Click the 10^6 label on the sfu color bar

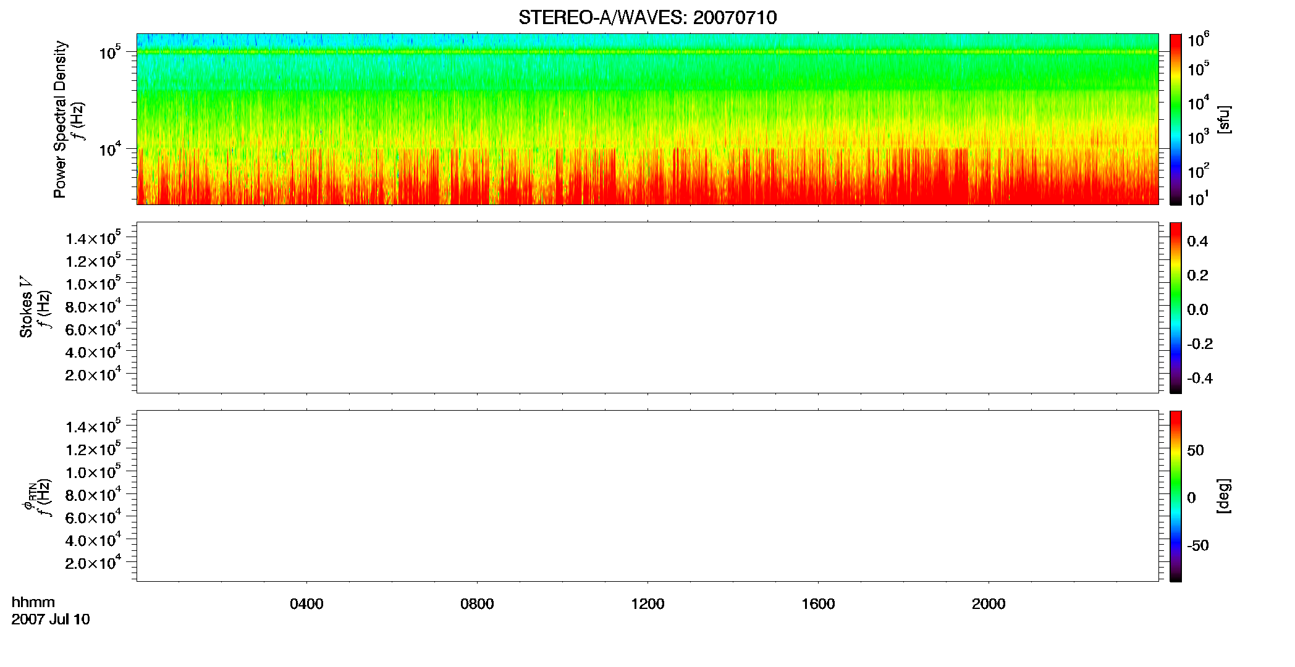[x=1199, y=40]
